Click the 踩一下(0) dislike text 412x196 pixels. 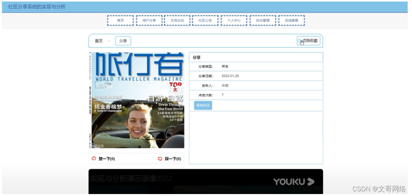click(x=173, y=159)
